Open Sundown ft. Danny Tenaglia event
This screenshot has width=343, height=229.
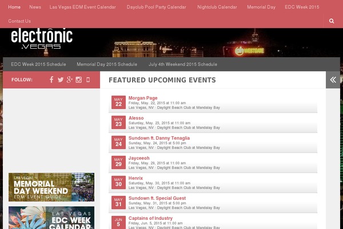(159, 138)
